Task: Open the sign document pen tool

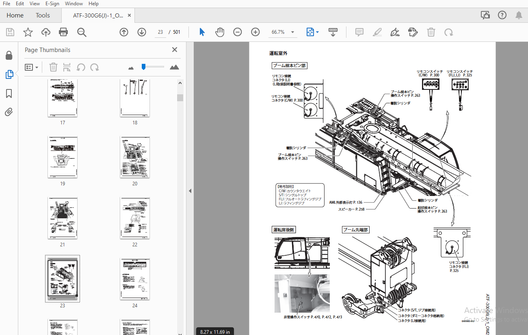Action: point(395,32)
